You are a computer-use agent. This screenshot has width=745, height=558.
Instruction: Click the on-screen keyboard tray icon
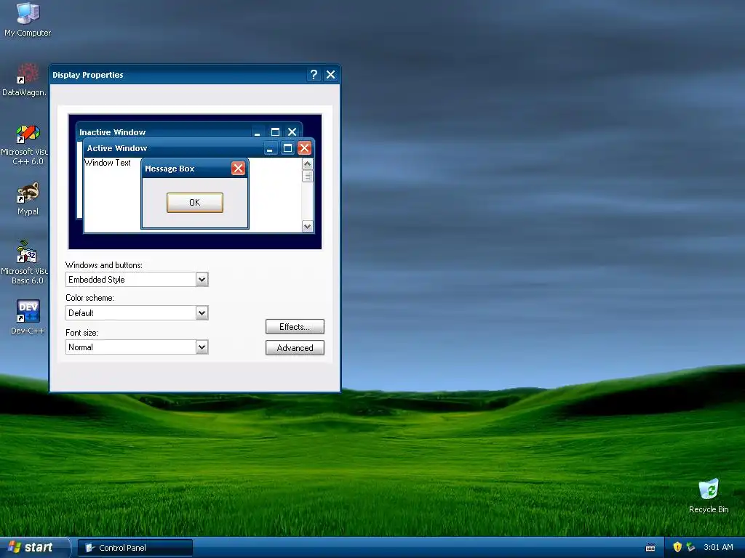point(650,548)
